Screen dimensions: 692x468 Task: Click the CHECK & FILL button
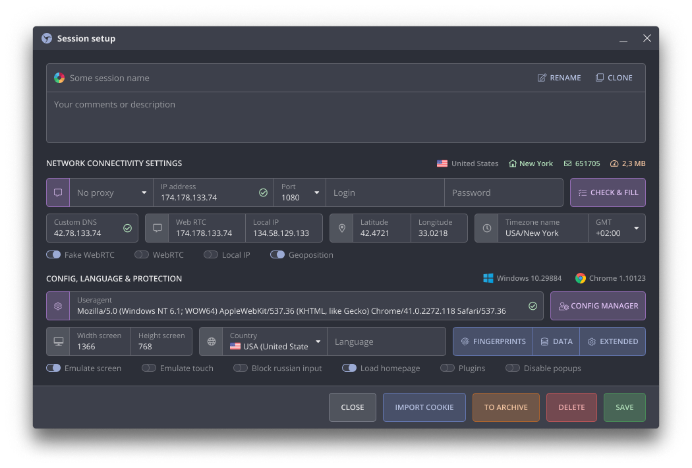point(608,192)
